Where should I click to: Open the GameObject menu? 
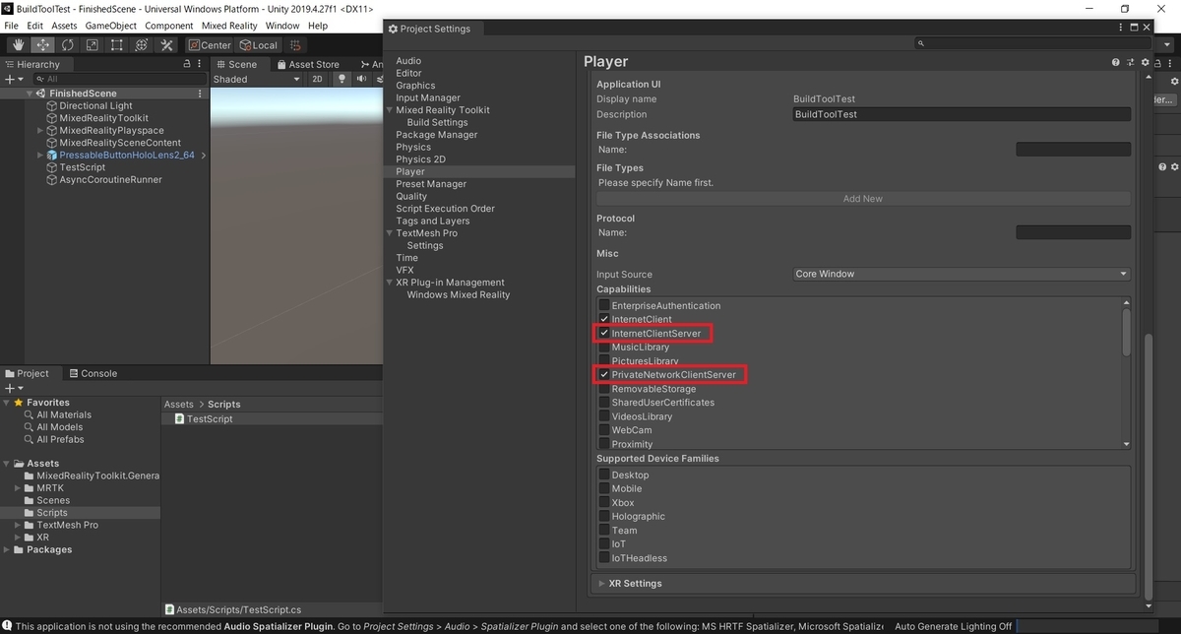click(111, 26)
